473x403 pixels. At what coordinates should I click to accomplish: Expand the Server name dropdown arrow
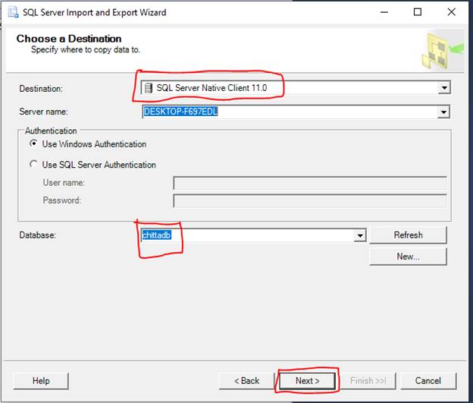click(443, 112)
